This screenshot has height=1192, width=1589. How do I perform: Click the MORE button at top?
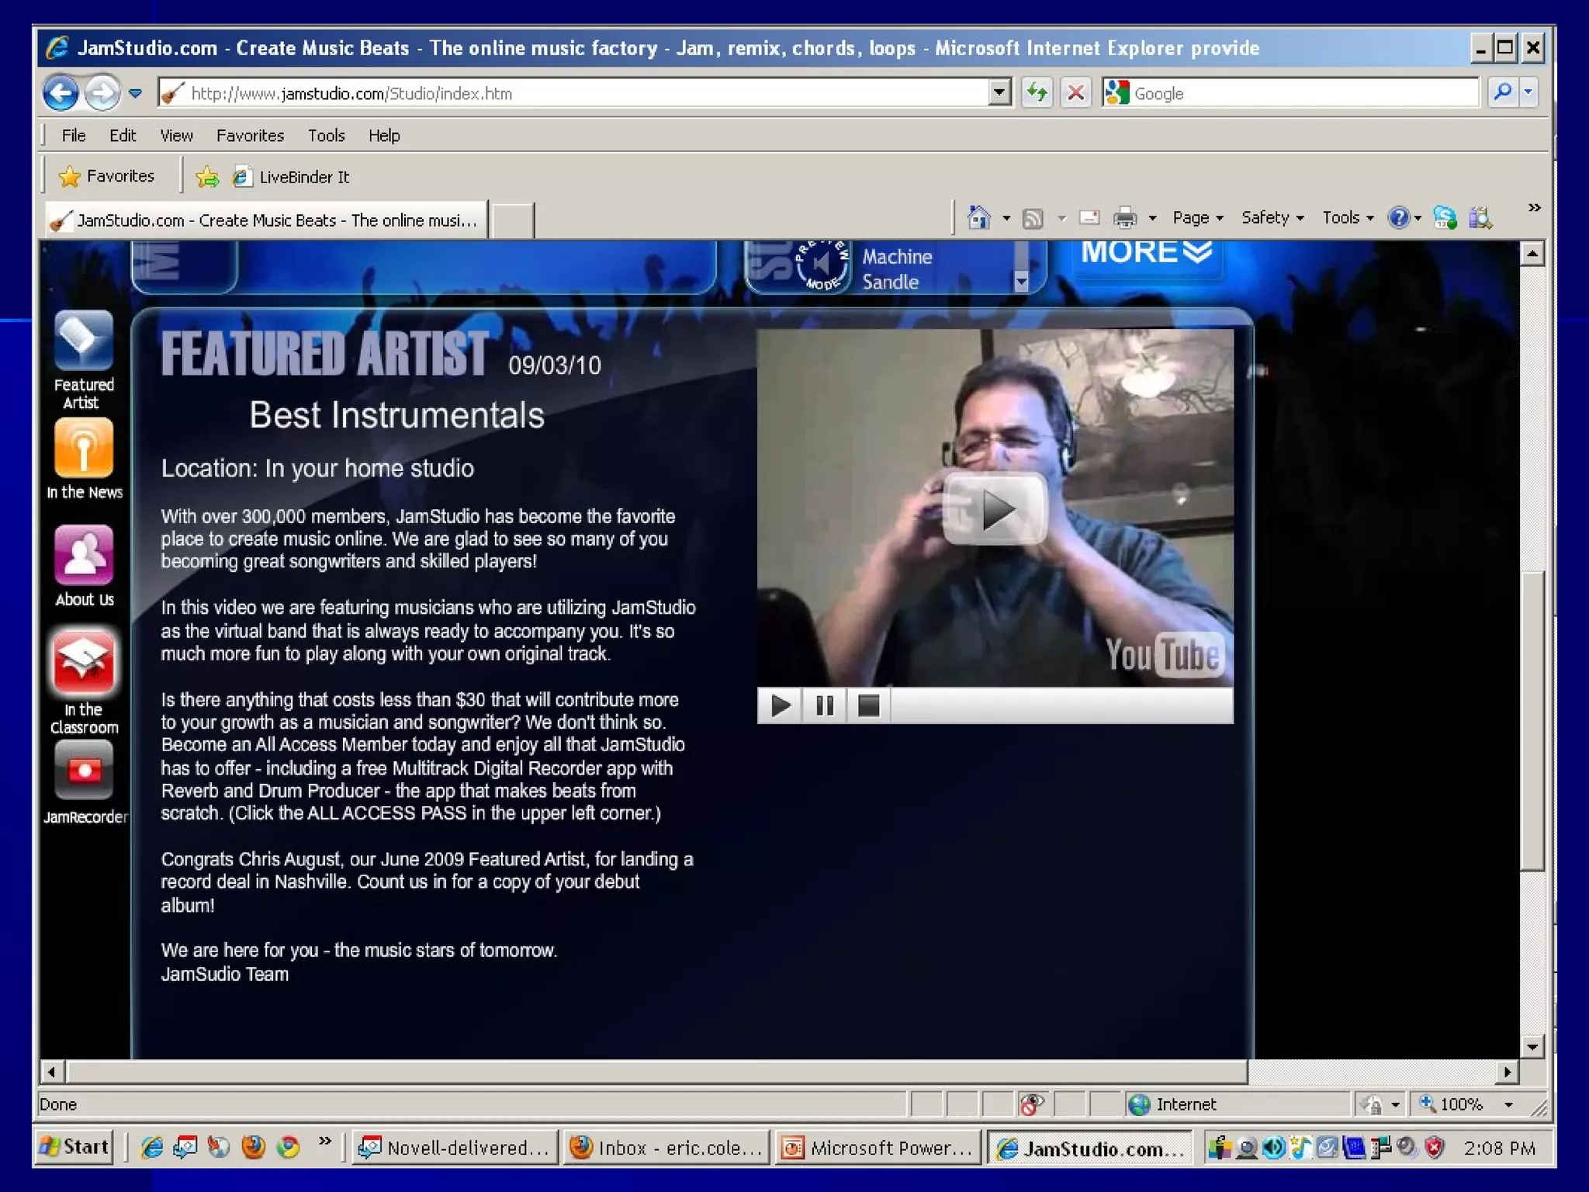pyautogui.click(x=1145, y=253)
